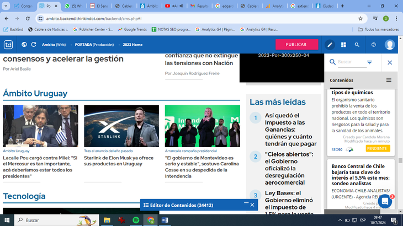Open the globe site selector icon
403x226 pixels.
tap(24, 45)
